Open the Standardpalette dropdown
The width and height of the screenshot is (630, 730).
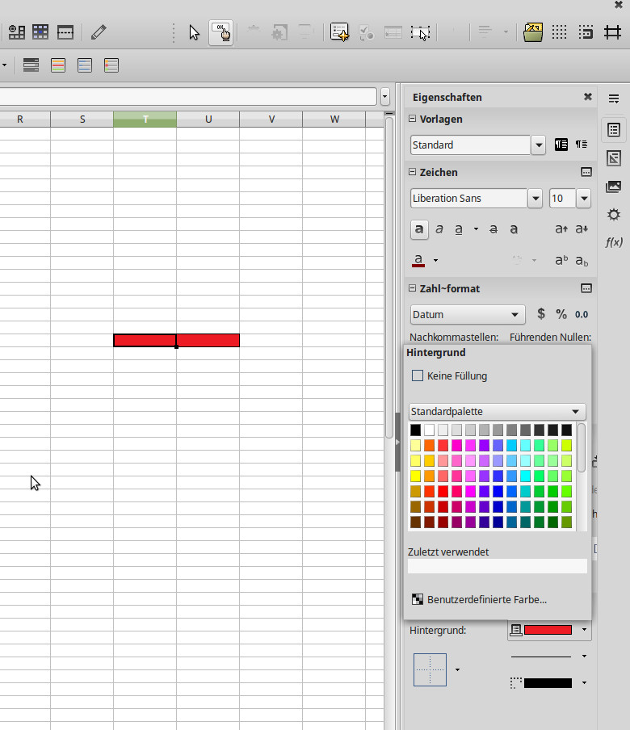click(x=497, y=412)
